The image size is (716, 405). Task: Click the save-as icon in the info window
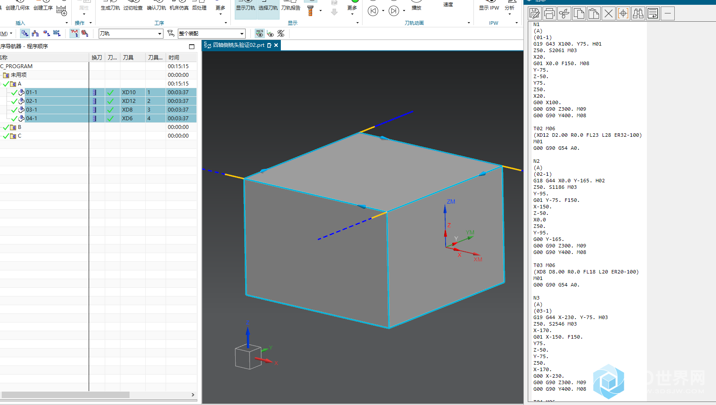535,14
